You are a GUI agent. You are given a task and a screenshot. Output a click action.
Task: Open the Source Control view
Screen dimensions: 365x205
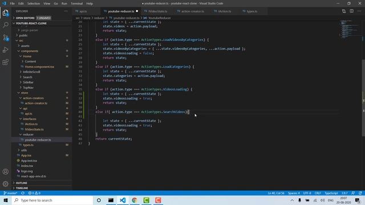(x=6, y=38)
